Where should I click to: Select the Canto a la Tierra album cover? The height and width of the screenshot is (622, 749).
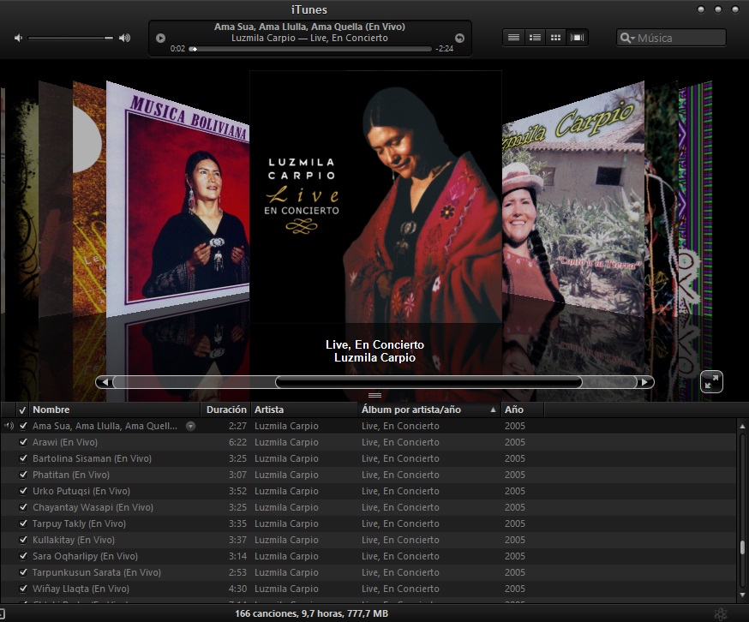[573, 200]
